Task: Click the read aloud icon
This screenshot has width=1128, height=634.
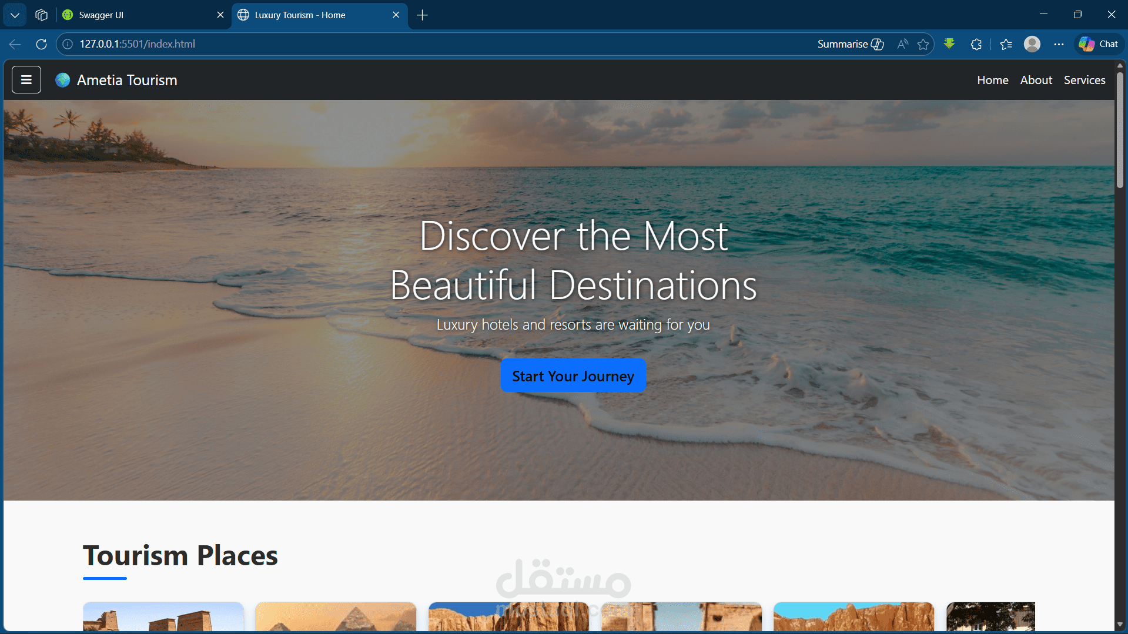Action: [x=902, y=44]
